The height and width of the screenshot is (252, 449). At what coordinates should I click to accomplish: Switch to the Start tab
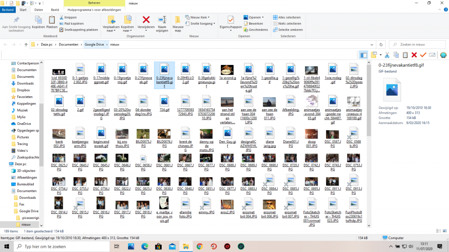coord(23,10)
